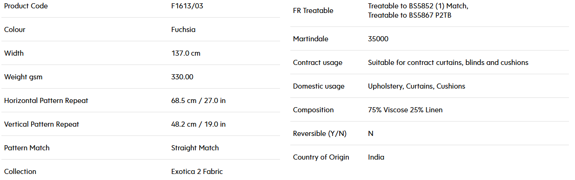Click the FR Treatable label
Image resolution: width=575 pixels, height=180 pixels.
(313, 11)
